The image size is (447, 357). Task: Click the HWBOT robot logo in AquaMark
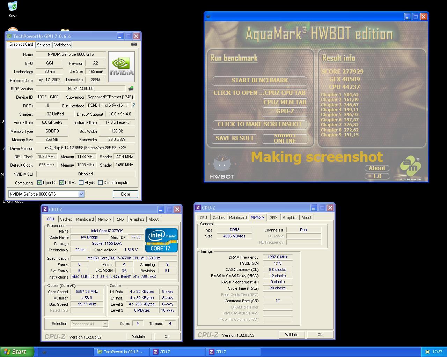coord(222,166)
